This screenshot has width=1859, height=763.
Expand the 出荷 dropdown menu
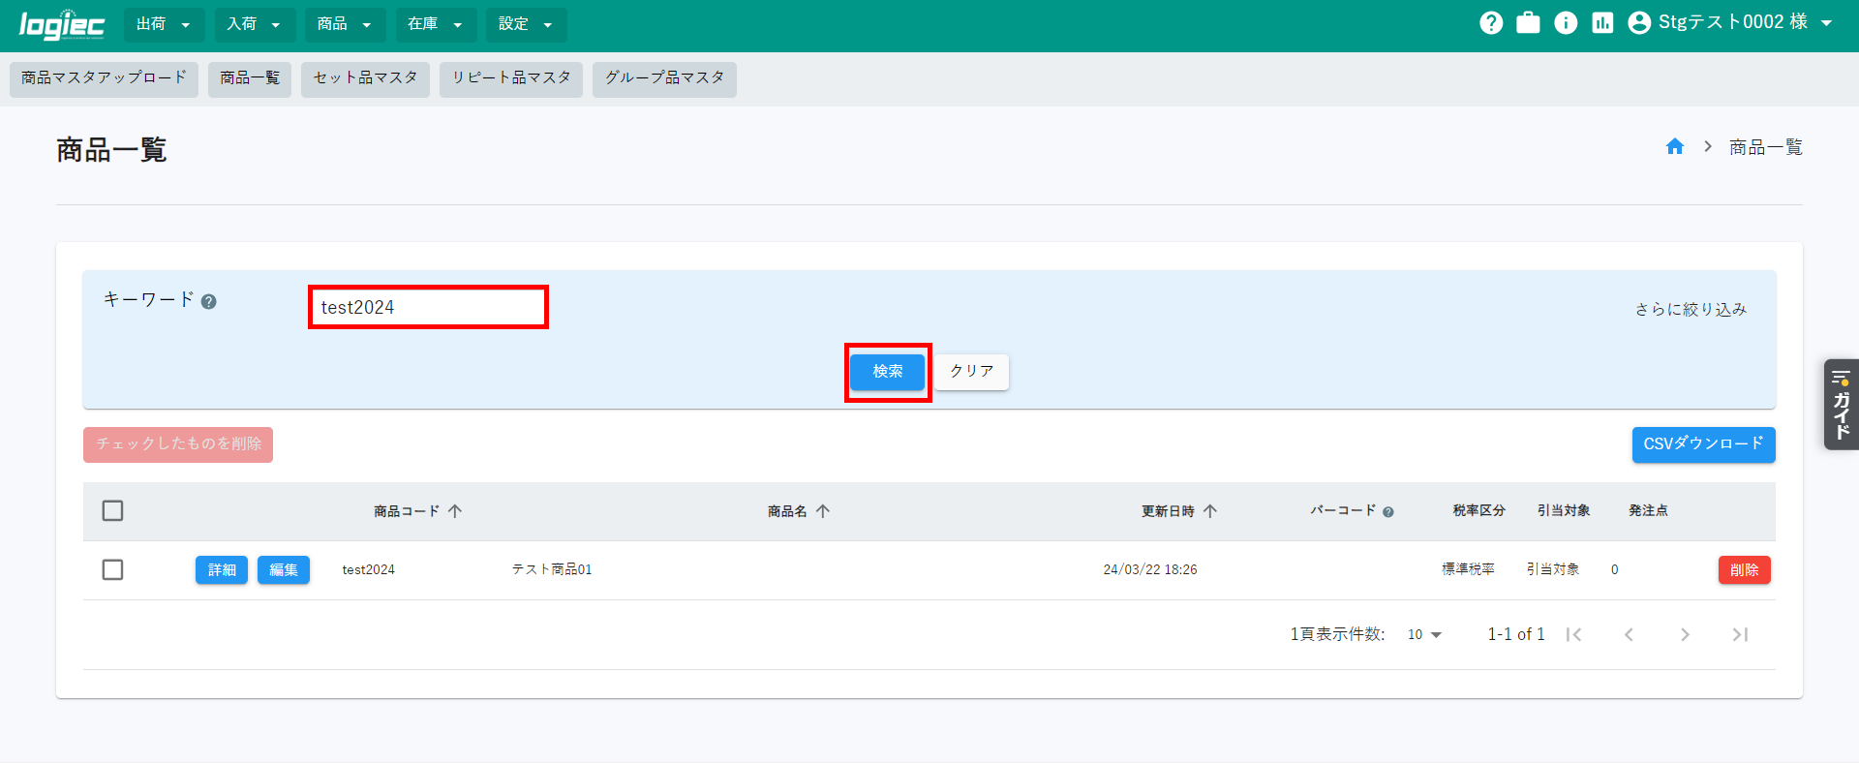[164, 24]
